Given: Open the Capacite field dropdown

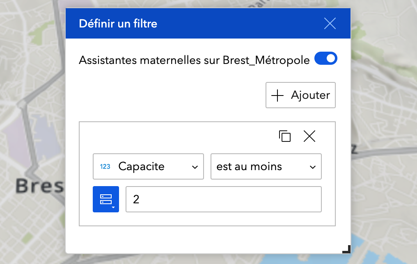Looking at the screenshot, I should tap(149, 166).
